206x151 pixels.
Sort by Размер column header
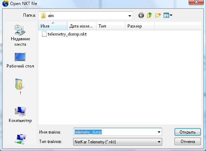pos(140,26)
